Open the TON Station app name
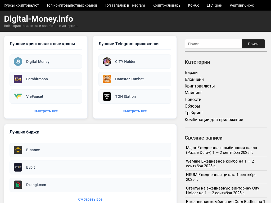 (125, 96)
